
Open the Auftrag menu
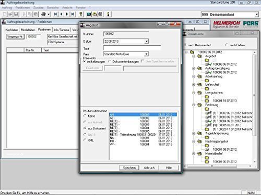[x=7, y=8]
